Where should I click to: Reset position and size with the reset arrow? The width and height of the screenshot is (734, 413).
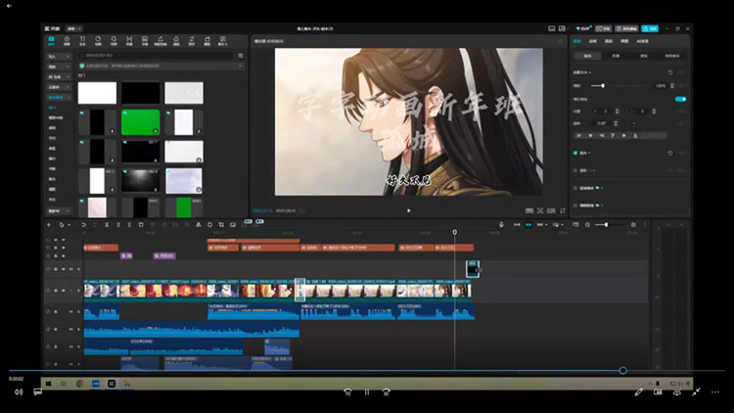(669, 72)
